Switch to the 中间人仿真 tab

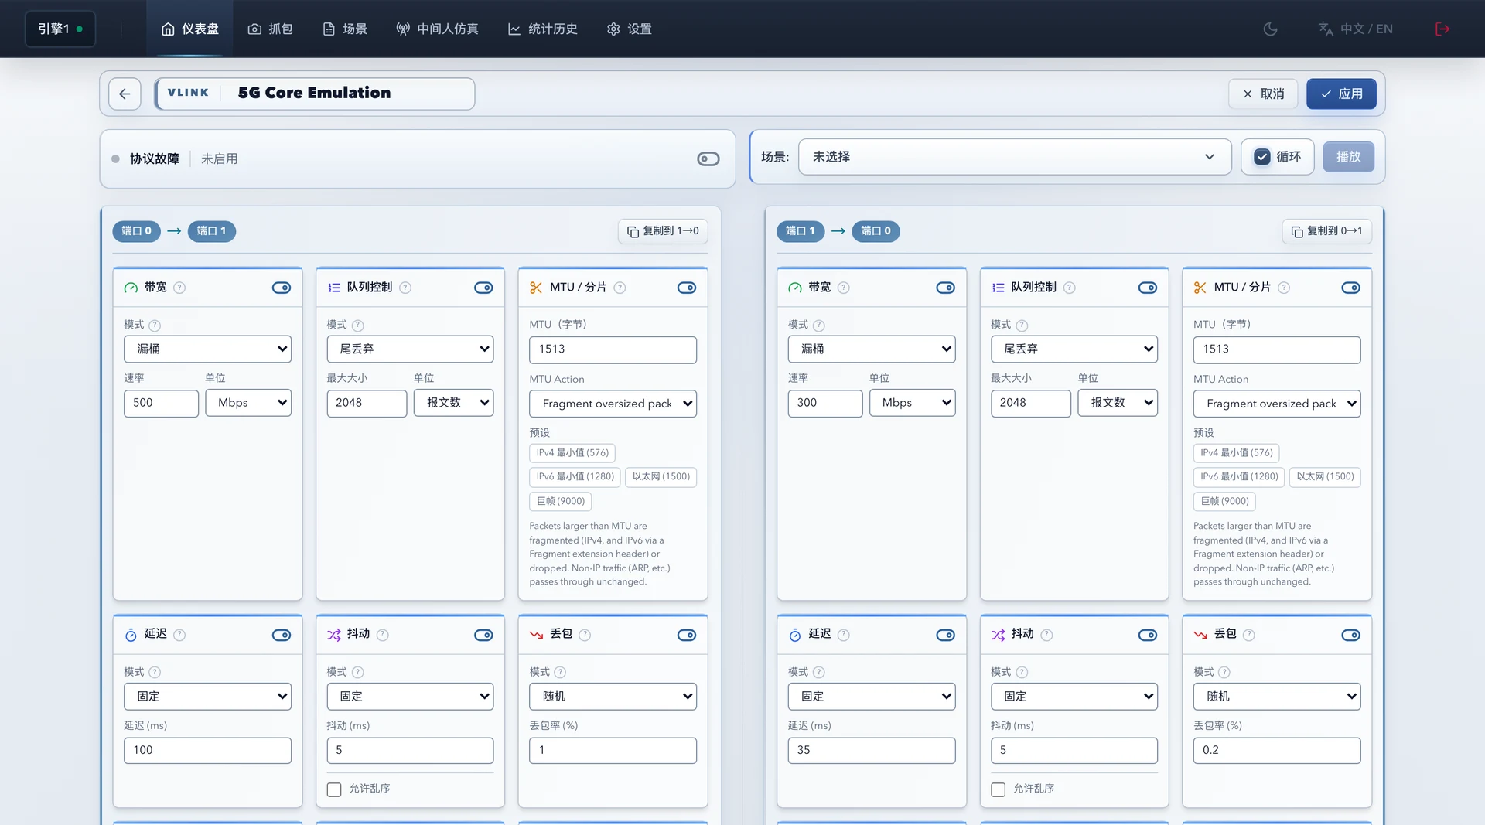point(438,29)
